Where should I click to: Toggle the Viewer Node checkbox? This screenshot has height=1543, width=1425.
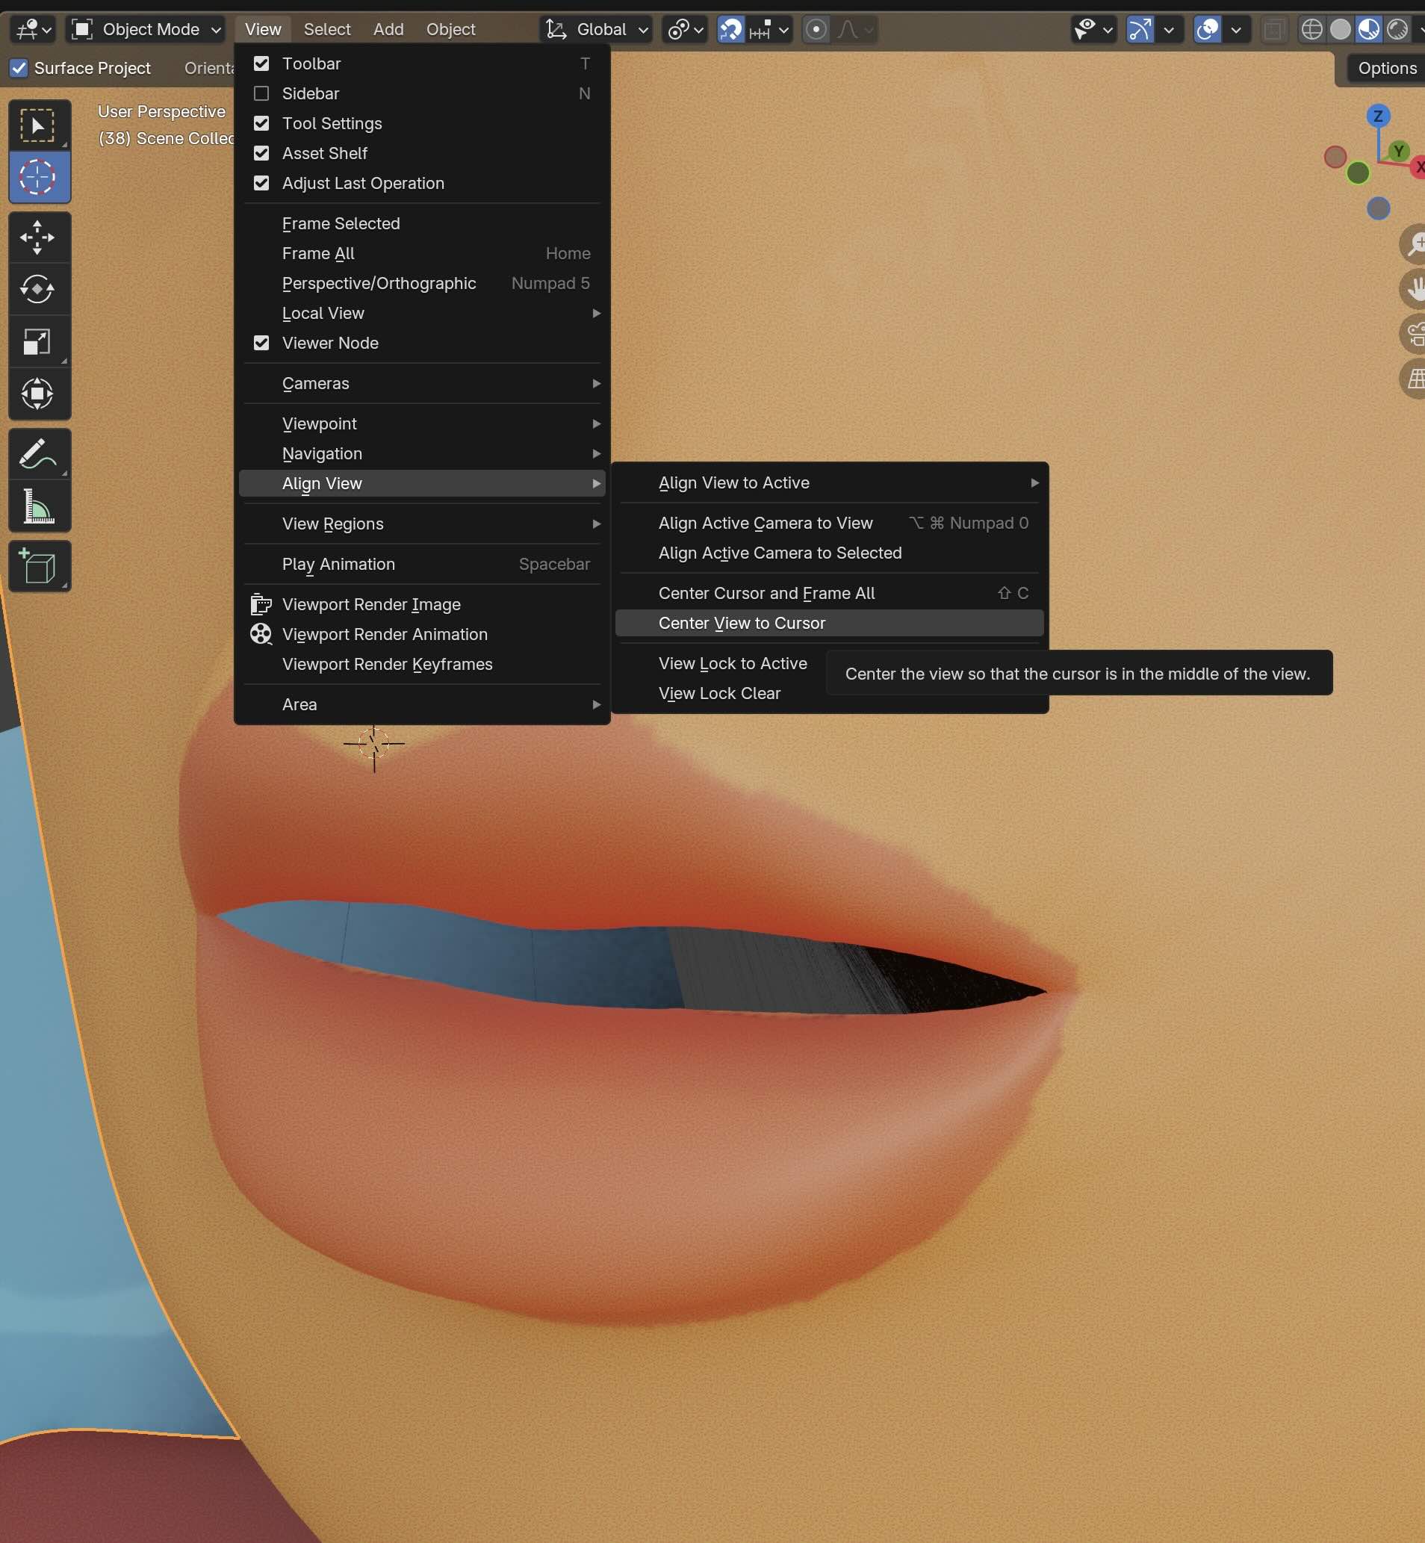point(261,343)
